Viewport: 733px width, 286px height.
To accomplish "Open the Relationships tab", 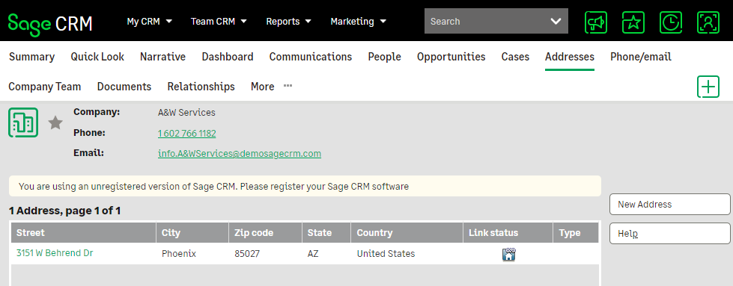I will click(x=201, y=87).
